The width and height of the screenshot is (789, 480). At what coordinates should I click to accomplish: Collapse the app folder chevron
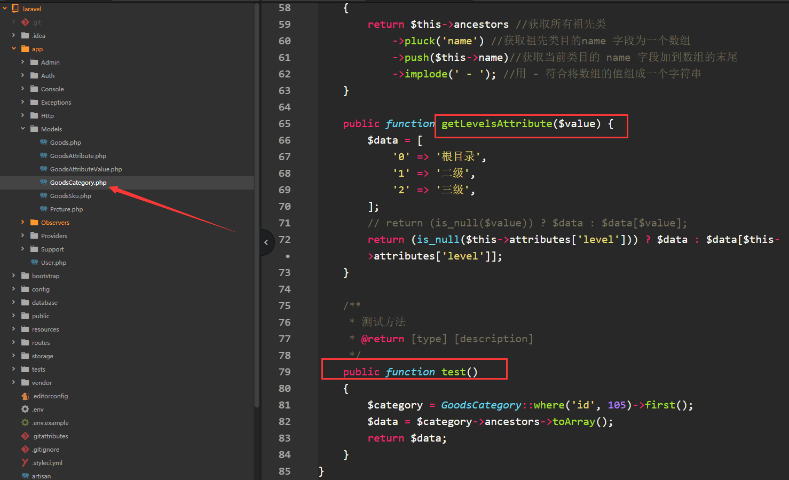pos(14,49)
